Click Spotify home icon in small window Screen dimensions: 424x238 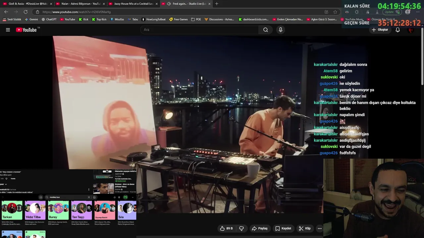41,197
